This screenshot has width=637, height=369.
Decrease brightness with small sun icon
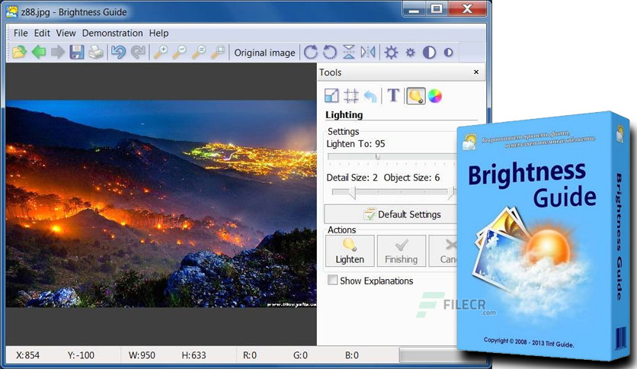tap(410, 53)
